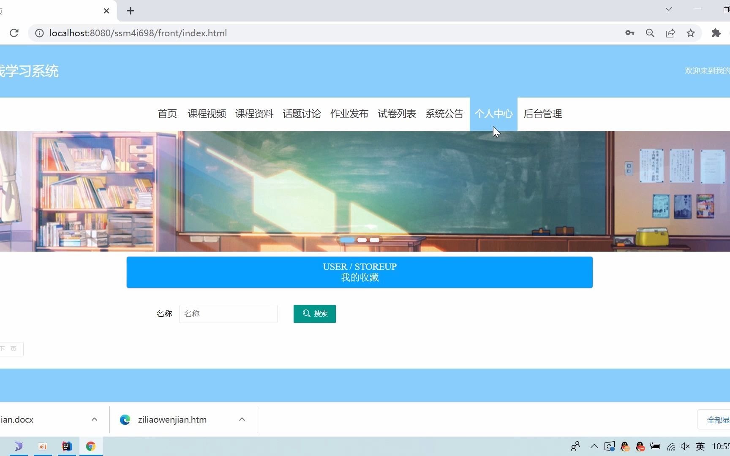Click the second QQ penguin tray icon

tap(640, 446)
